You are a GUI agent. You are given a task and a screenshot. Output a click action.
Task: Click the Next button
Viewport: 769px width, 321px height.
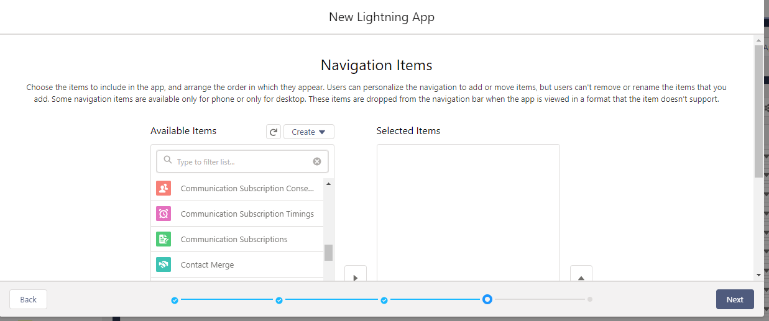[734, 299]
